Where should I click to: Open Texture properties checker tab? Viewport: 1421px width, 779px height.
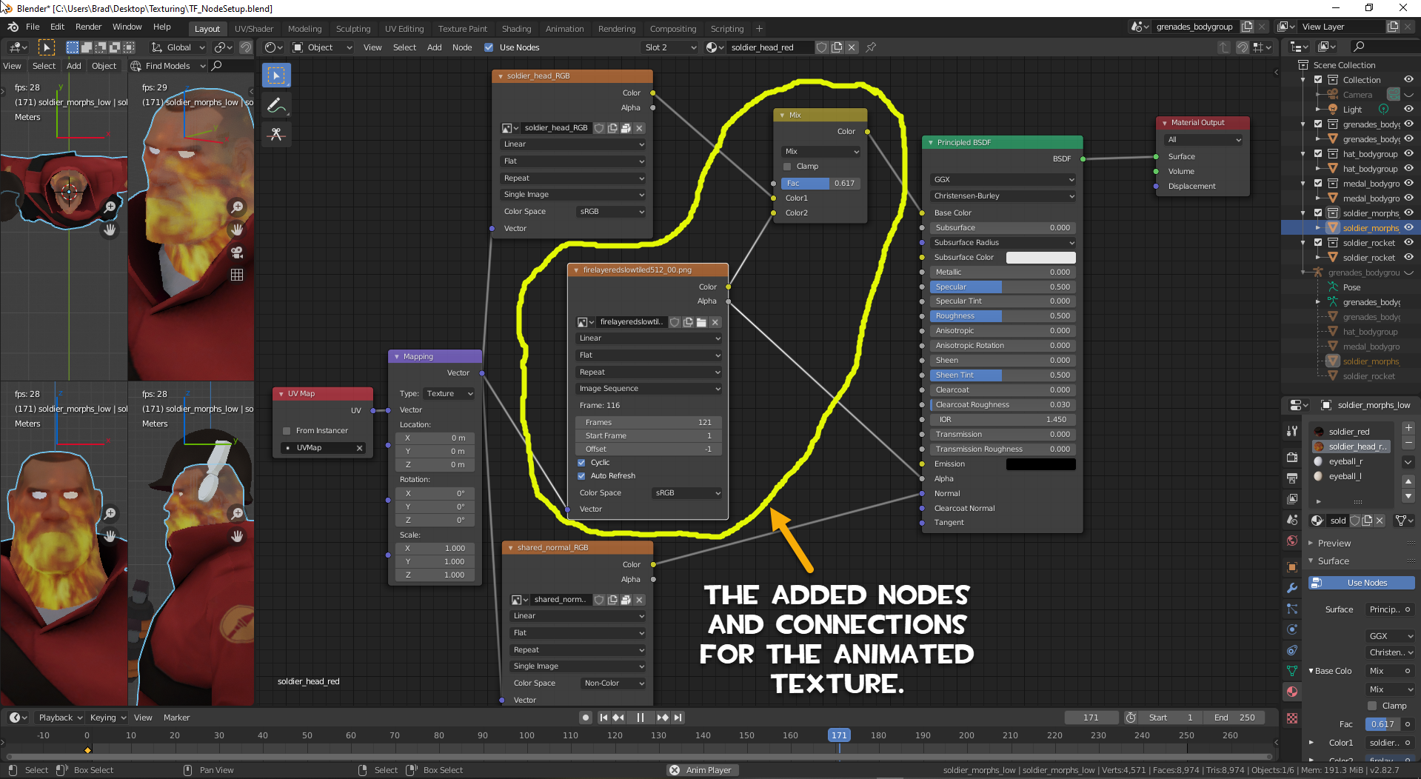click(1292, 718)
